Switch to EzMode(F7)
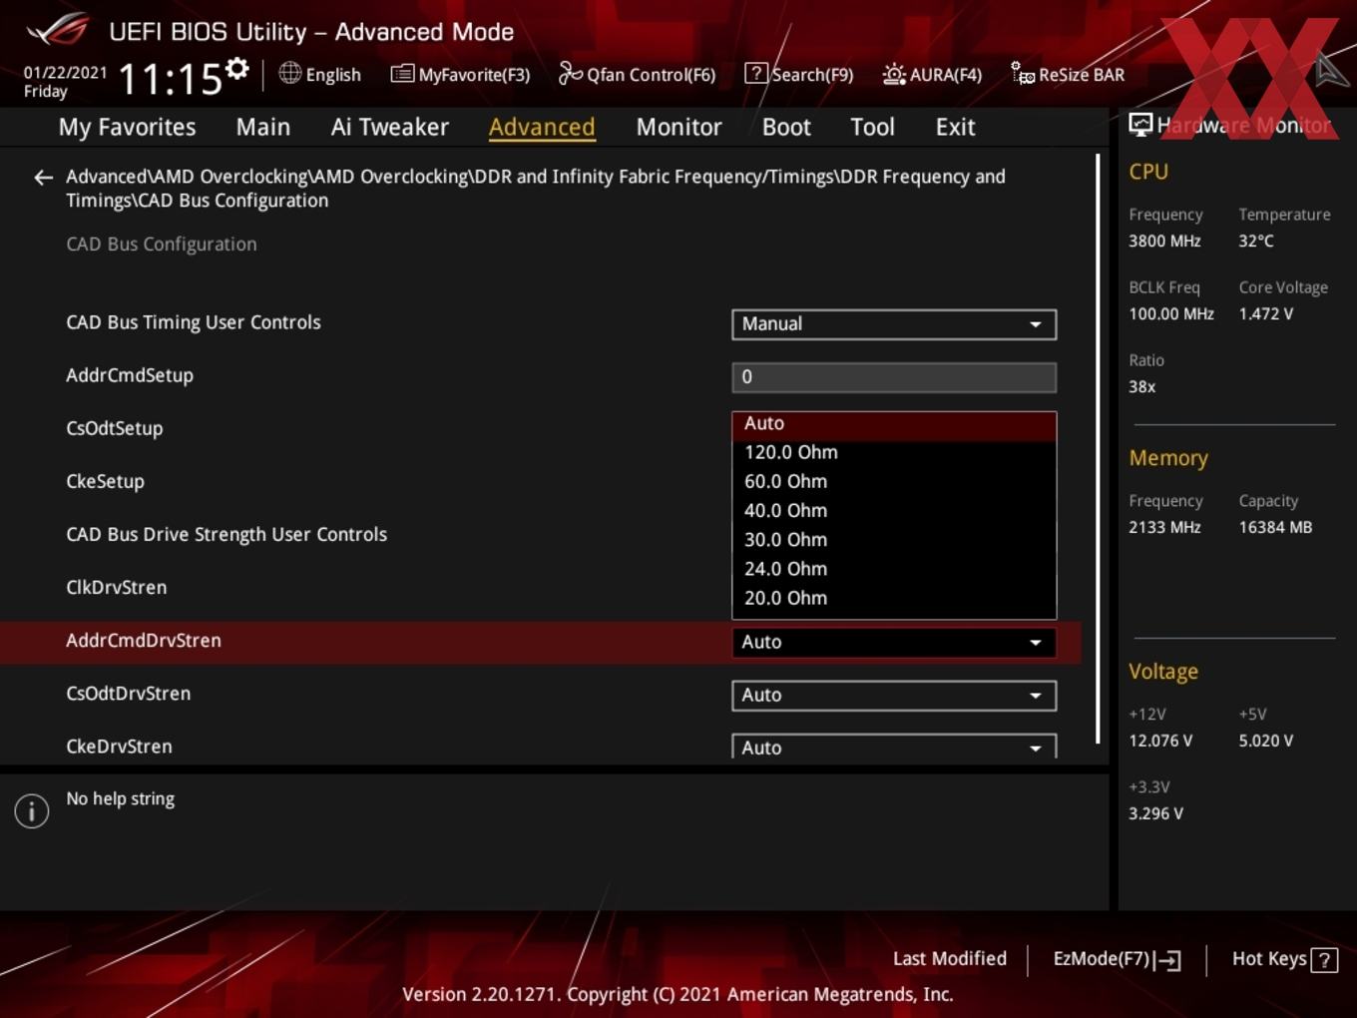1357x1018 pixels. pos(1117,959)
